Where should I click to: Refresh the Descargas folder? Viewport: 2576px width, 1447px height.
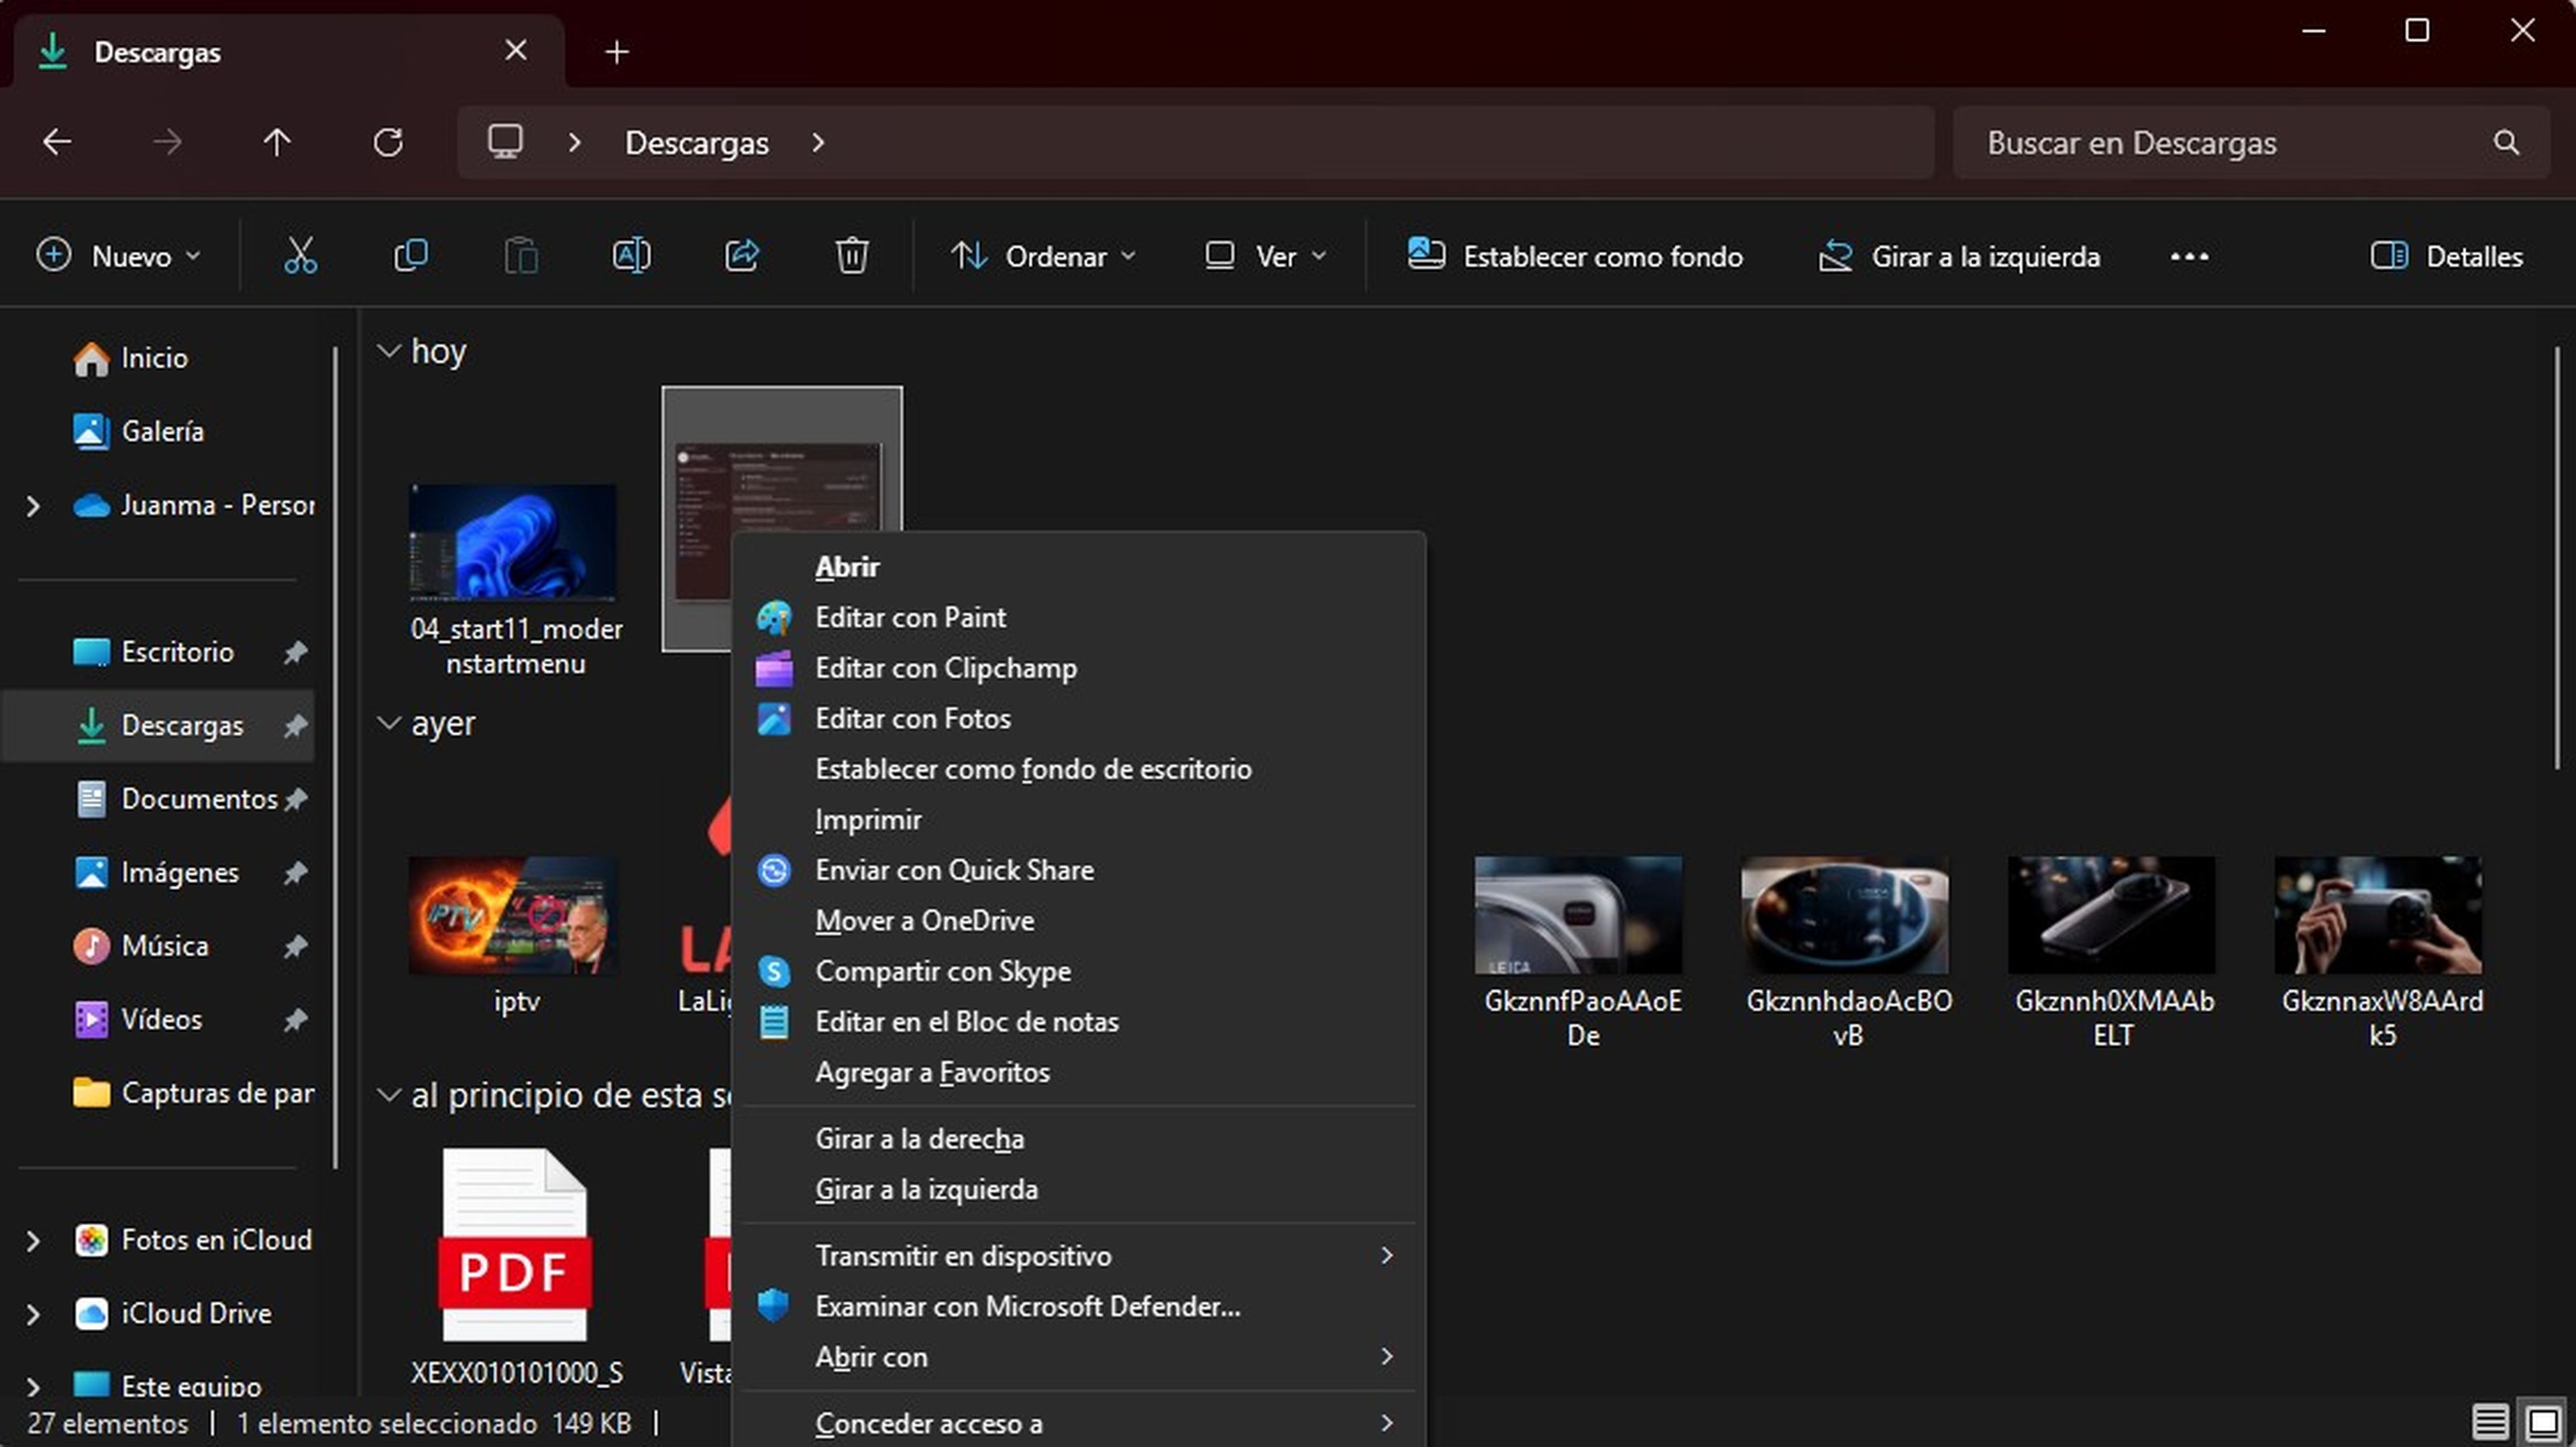388,142
